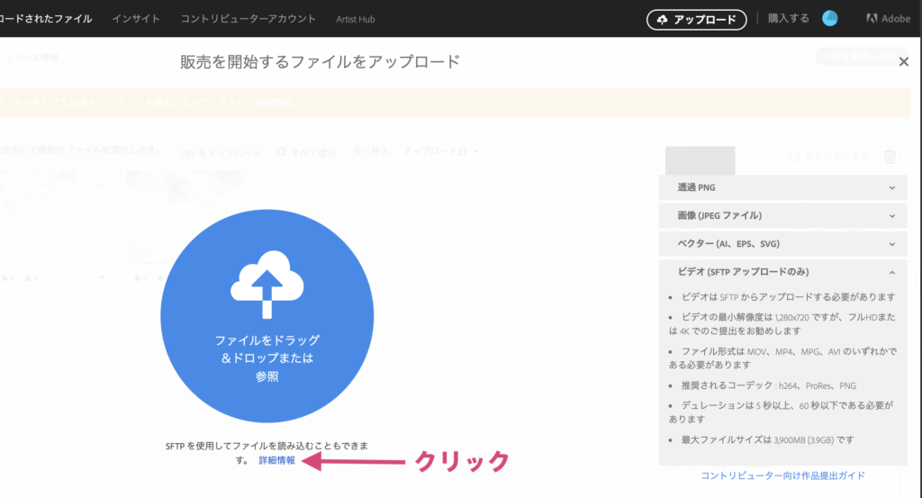Open the アップロードされたファイル tab
The width and height of the screenshot is (922, 498).
pyautogui.click(x=46, y=19)
